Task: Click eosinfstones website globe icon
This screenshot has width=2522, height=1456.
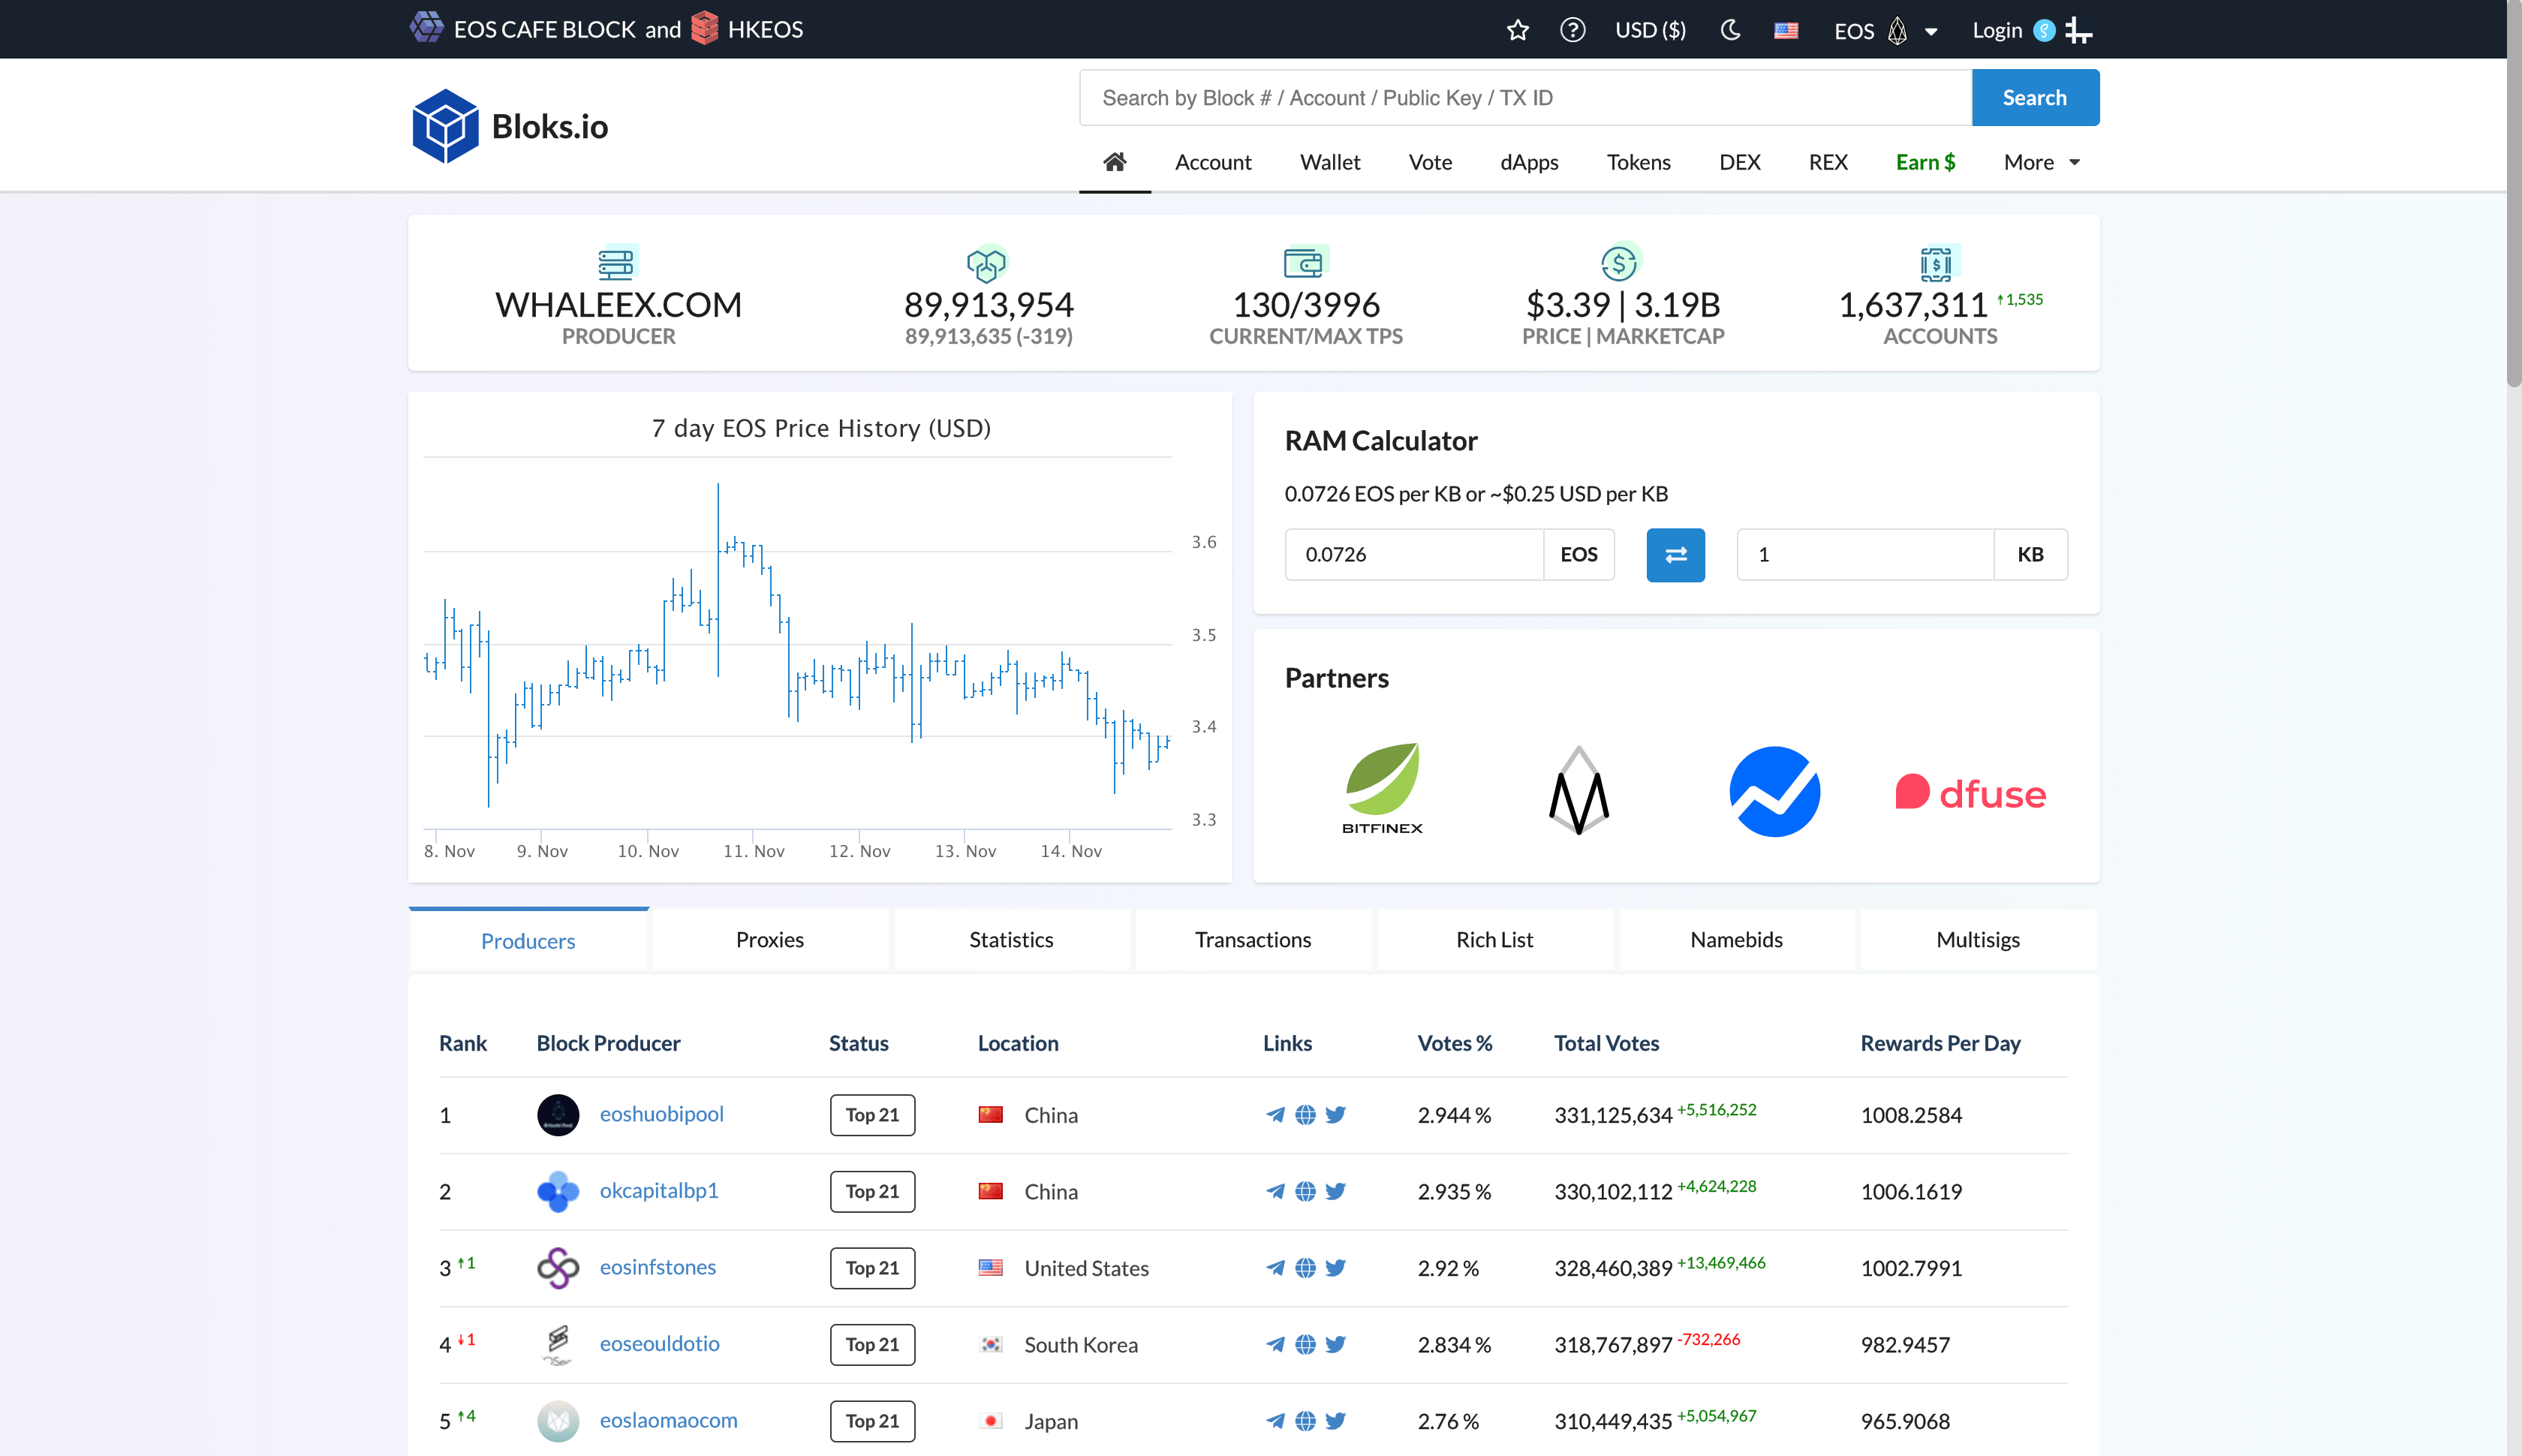Action: click(x=1305, y=1268)
